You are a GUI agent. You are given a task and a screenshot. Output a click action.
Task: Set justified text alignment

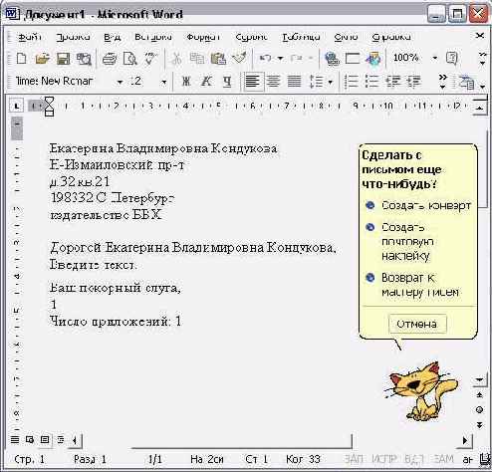(294, 81)
